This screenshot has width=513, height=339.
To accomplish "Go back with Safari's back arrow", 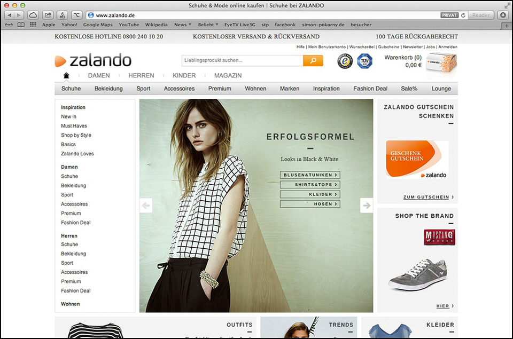I will coord(10,15).
